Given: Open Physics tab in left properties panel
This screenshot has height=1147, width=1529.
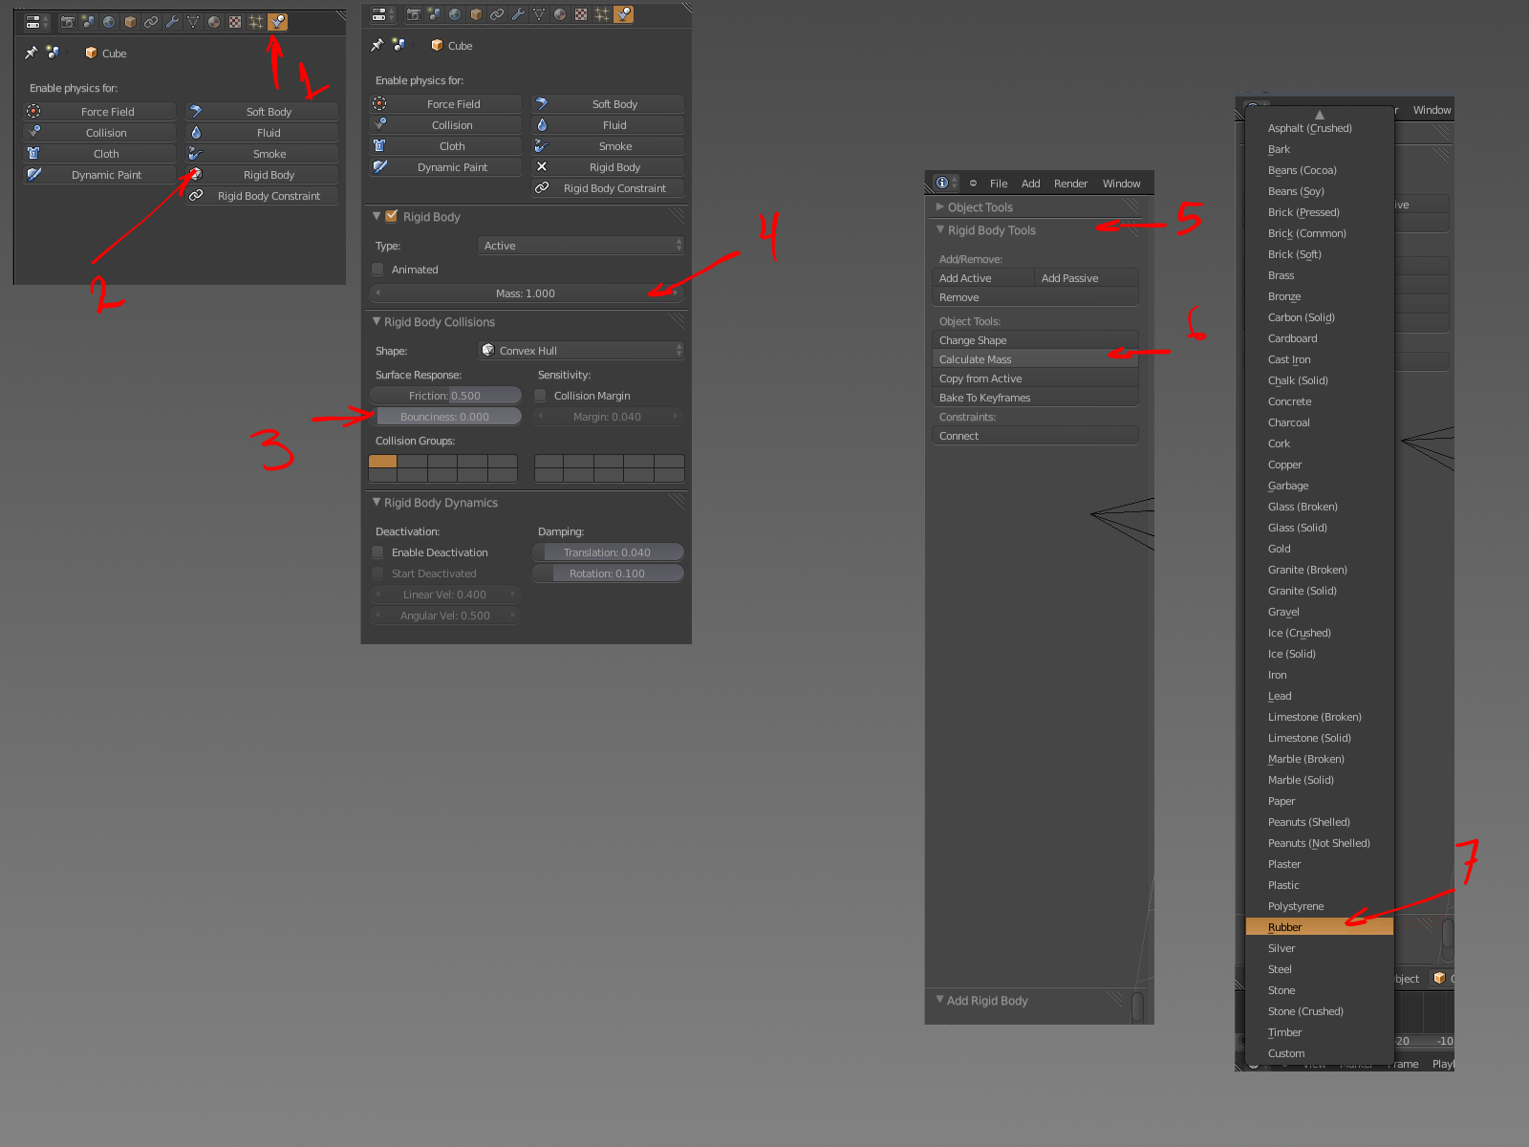Looking at the screenshot, I should 277,22.
